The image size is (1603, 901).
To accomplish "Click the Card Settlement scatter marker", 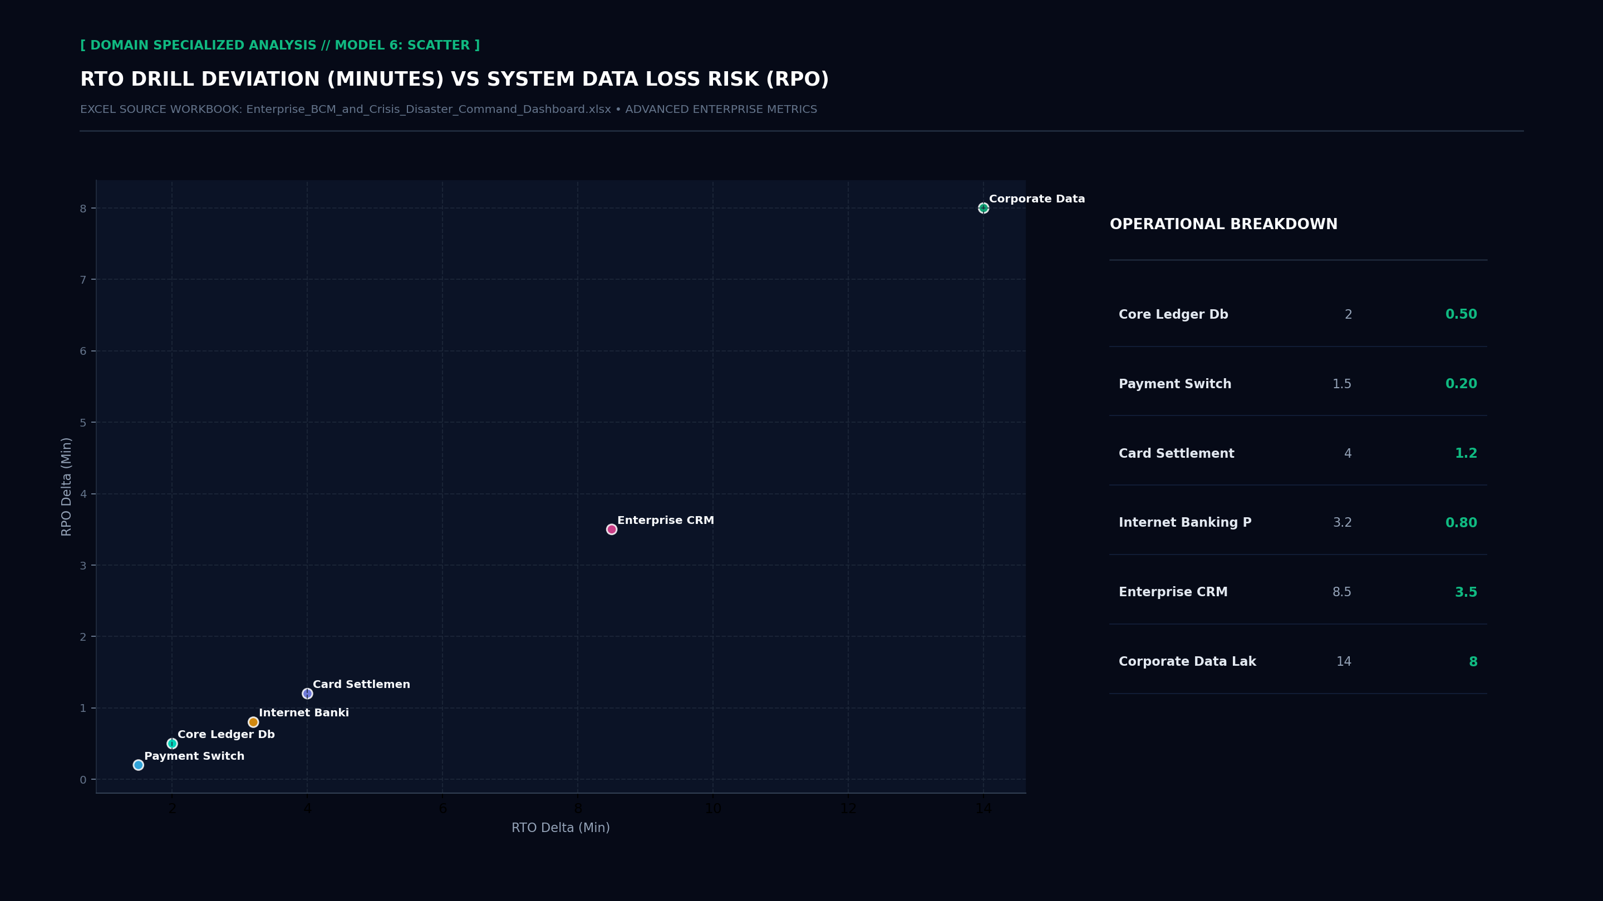I will [x=307, y=694].
